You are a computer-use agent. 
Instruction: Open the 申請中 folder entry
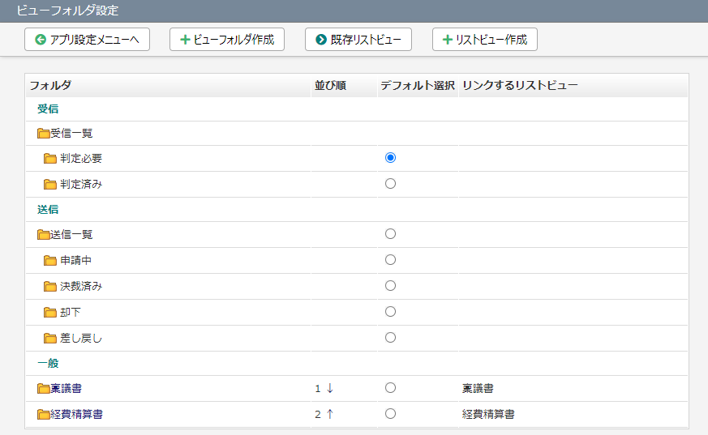coord(76,261)
